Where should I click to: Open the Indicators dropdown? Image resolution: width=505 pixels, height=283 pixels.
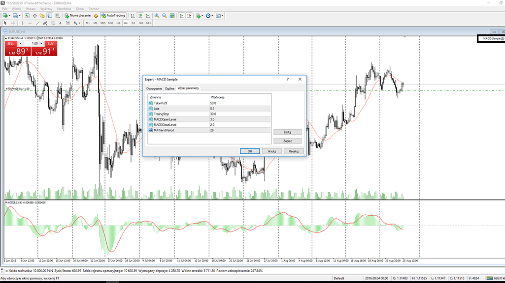202,15
